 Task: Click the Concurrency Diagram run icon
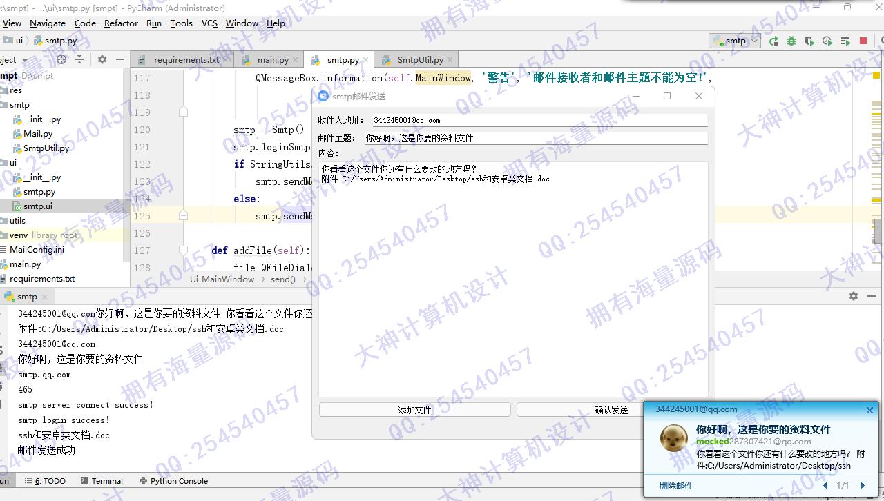coord(845,41)
